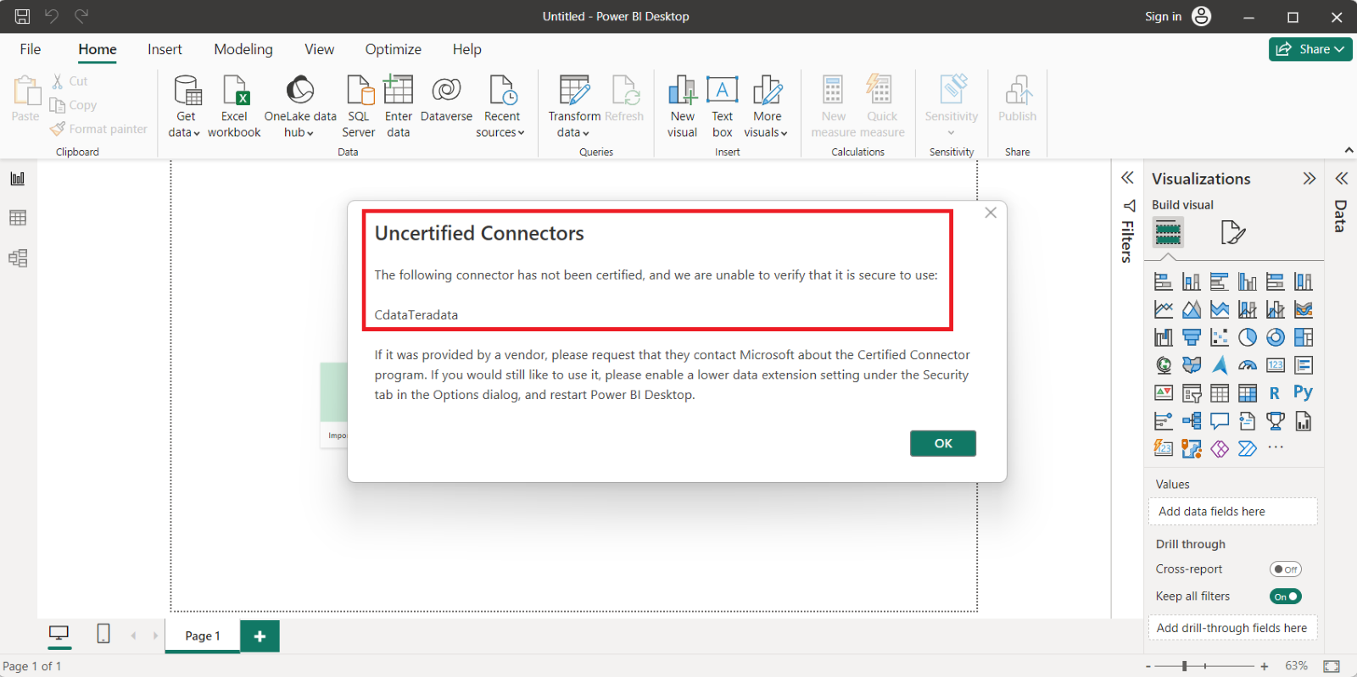Click OK in Uncertified Connectors dialog
Screen dimensions: 1357x677
click(943, 443)
